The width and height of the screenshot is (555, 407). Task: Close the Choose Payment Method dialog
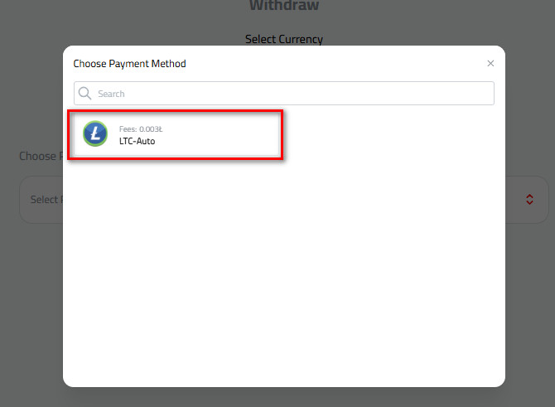click(x=490, y=63)
